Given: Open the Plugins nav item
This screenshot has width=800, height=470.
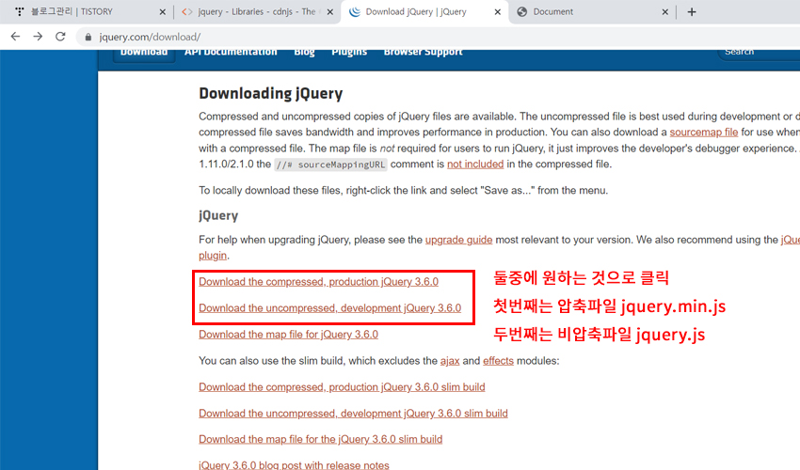Looking at the screenshot, I should click(x=349, y=52).
